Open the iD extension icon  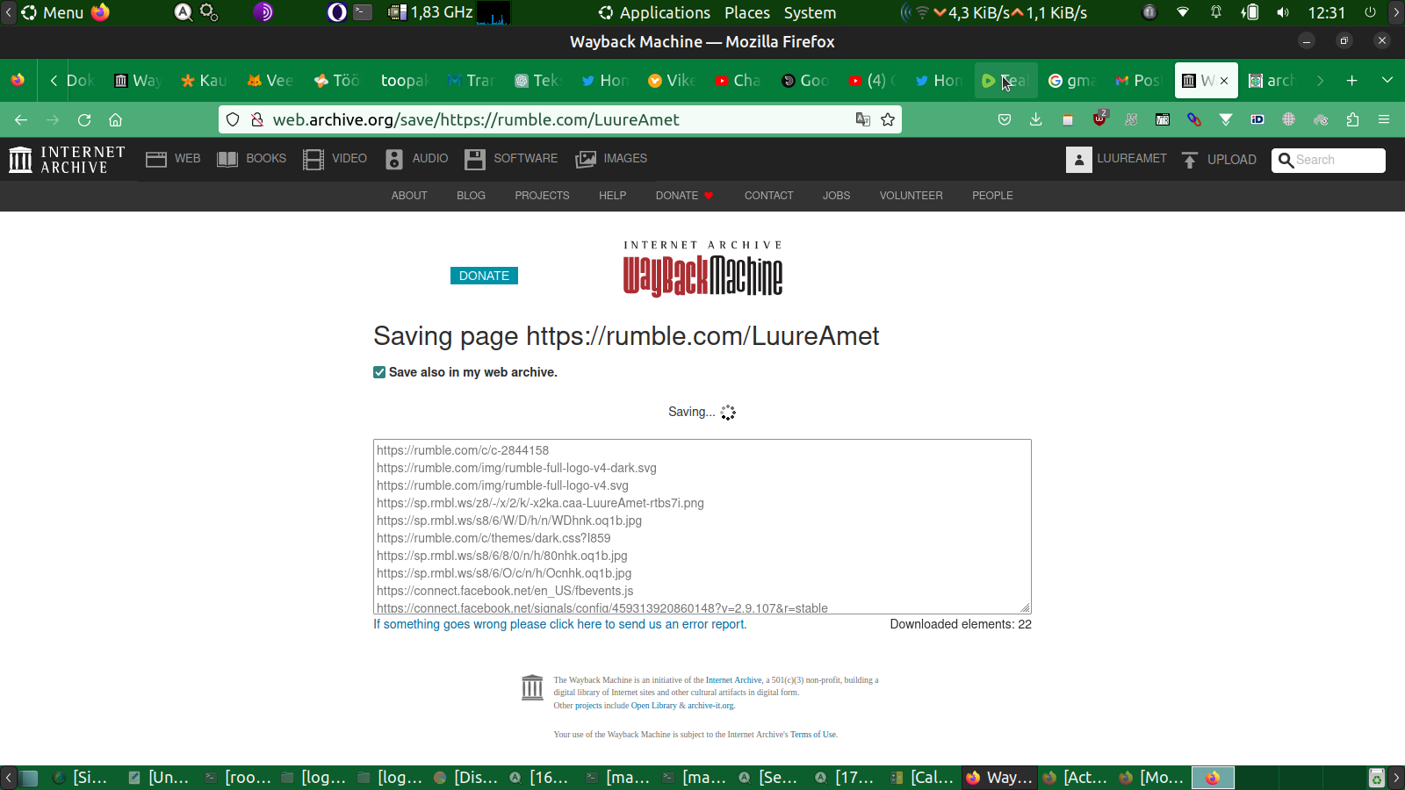tap(1257, 119)
